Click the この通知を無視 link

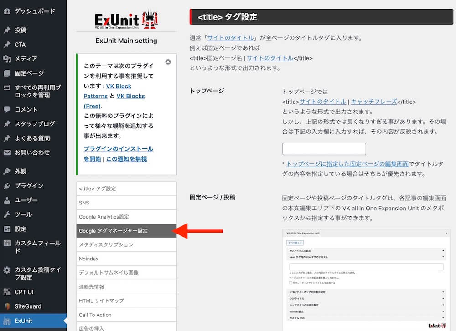pos(126,159)
